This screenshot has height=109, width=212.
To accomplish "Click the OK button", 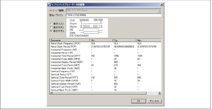I will click(x=139, y=101).
